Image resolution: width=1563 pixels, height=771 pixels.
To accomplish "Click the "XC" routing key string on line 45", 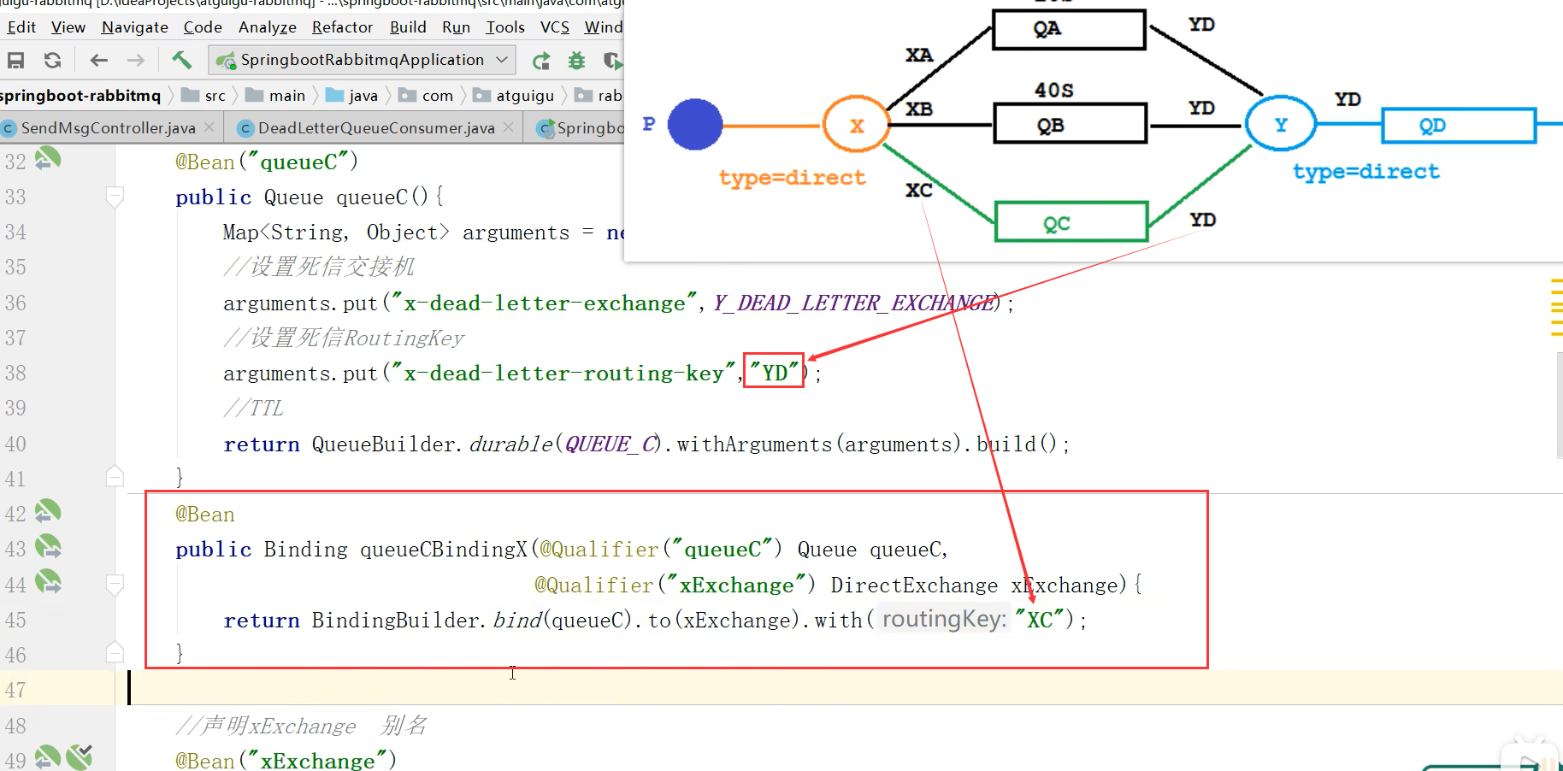I will click(x=1039, y=620).
